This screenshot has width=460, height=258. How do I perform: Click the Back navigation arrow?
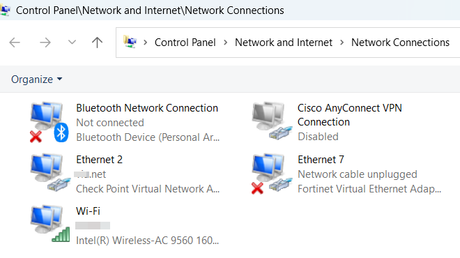[x=15, y=43]
